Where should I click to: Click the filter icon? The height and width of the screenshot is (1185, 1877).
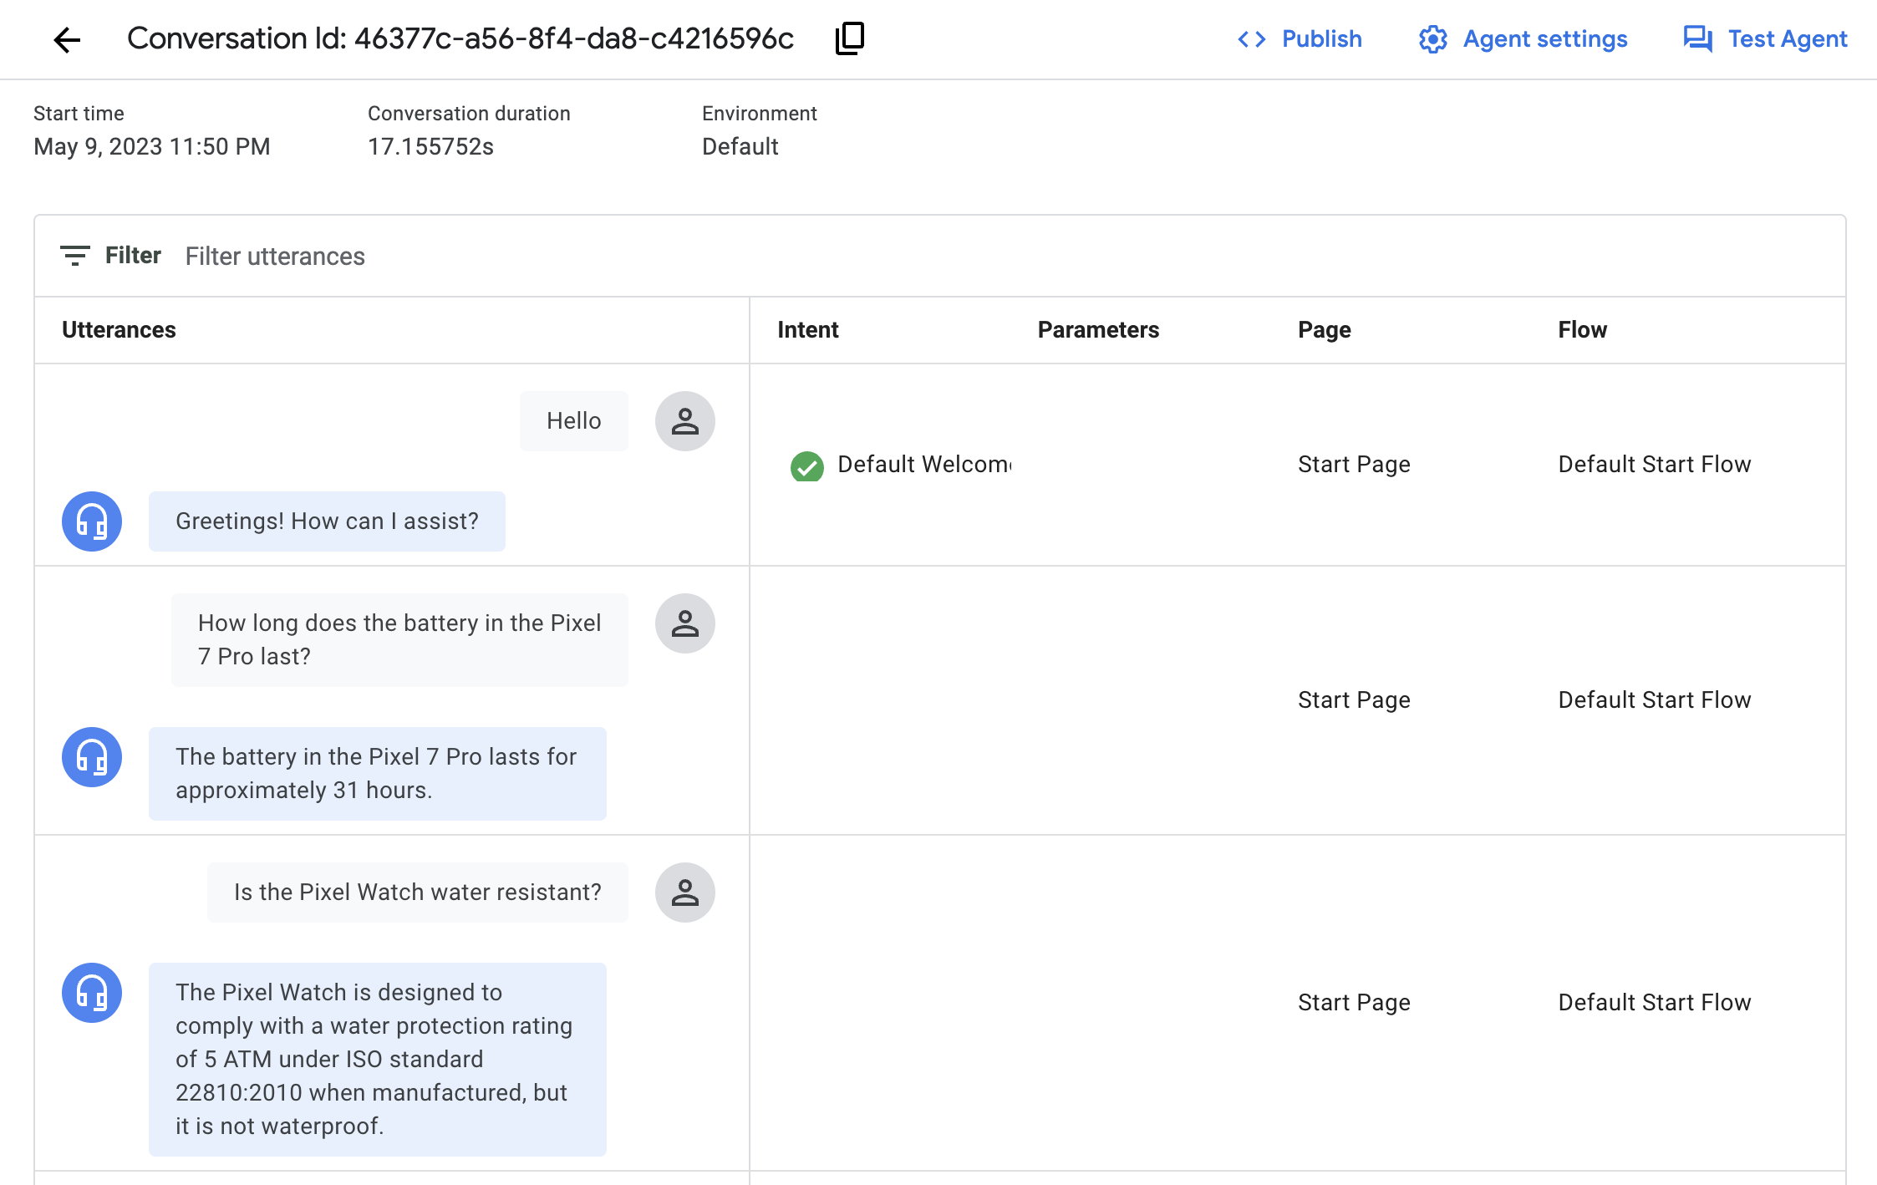tap(74, 255)
